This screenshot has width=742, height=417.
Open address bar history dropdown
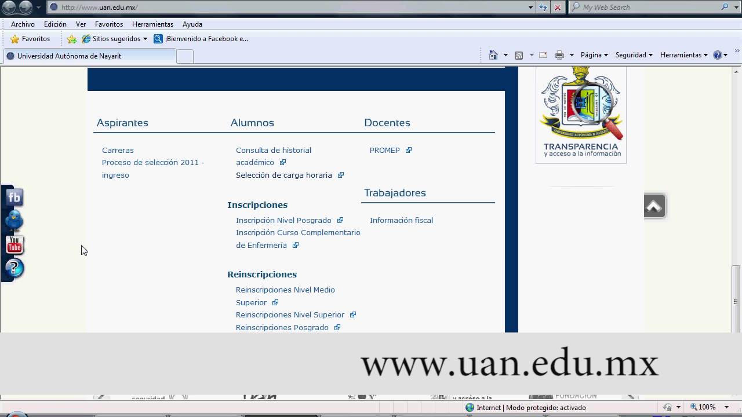pos(530,7)
